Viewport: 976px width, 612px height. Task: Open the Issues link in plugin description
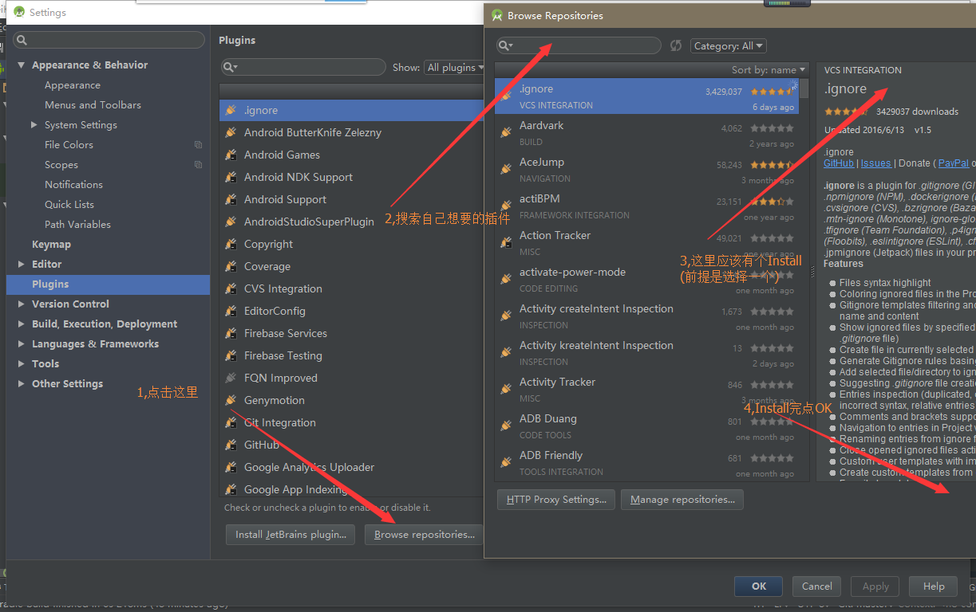[875, 163]
